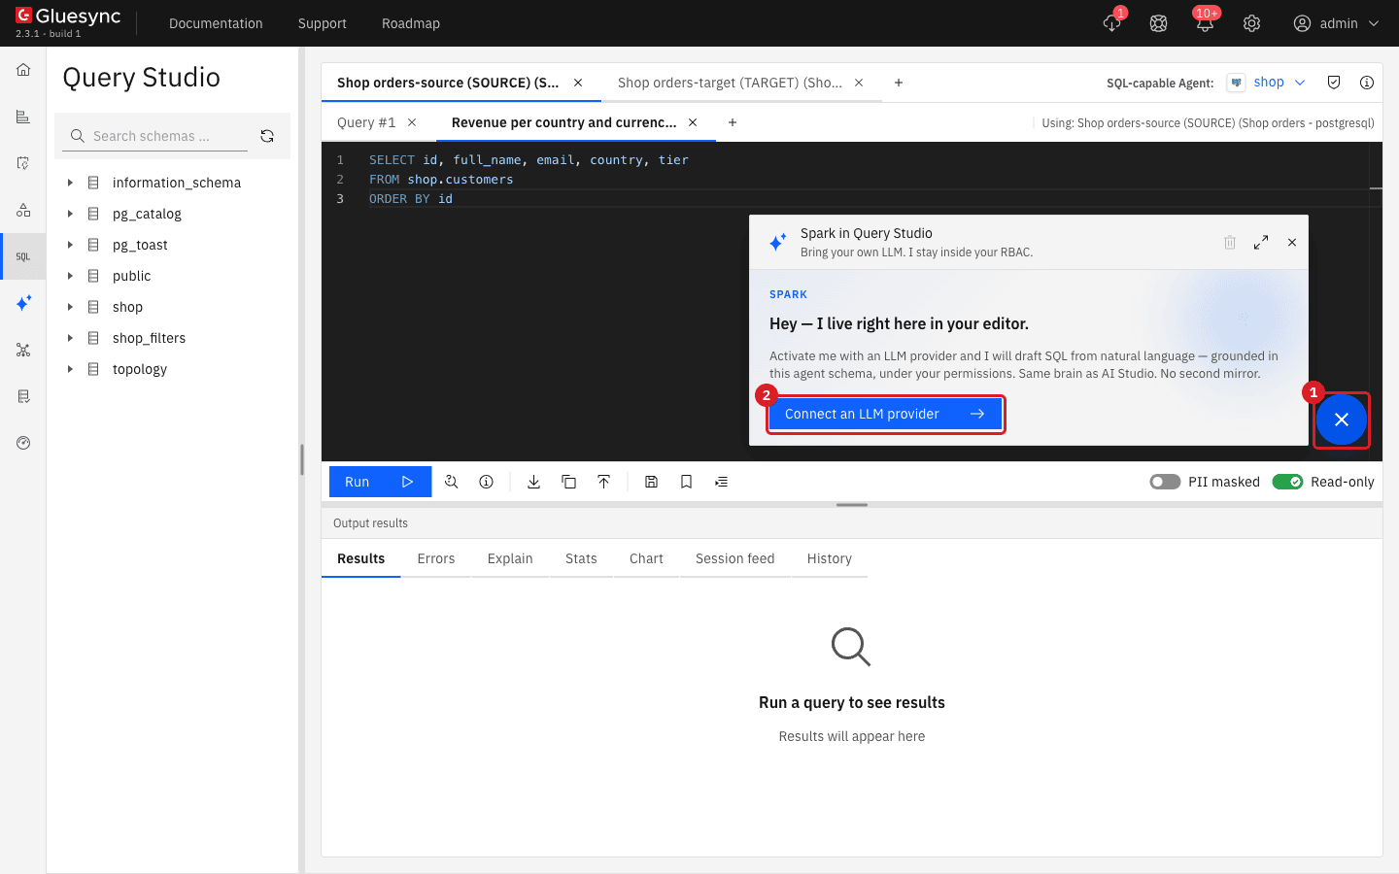Screen dimensions: 1399x874
Task: Open the admin user menu
Action: 1336,23
